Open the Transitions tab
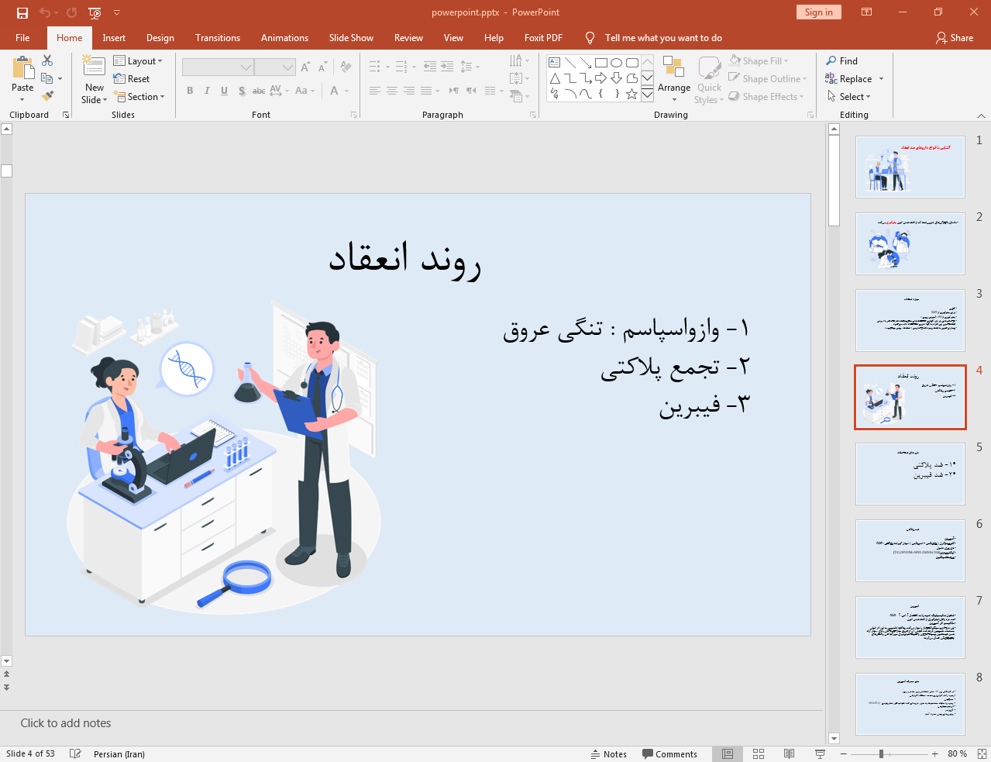 pyautogui.click(x=217, y=38)
